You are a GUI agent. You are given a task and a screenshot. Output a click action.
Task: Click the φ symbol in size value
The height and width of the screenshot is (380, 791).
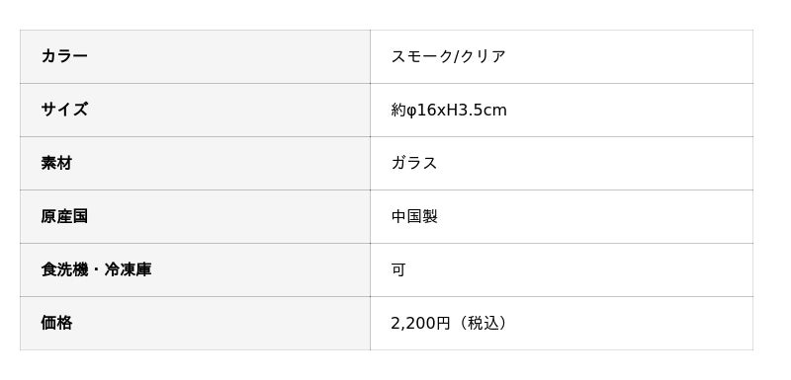point(411,111)
